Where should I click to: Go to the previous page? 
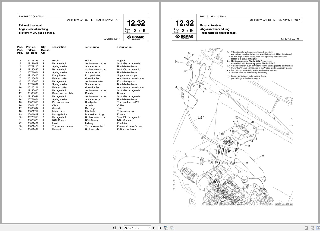click(x=120, y=228)
